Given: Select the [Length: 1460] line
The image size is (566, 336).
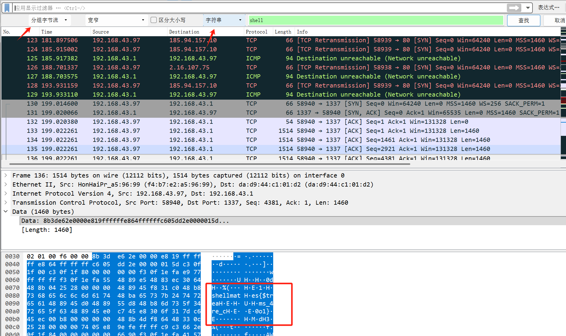Looking at the screenshot, I should pos(47,230).
